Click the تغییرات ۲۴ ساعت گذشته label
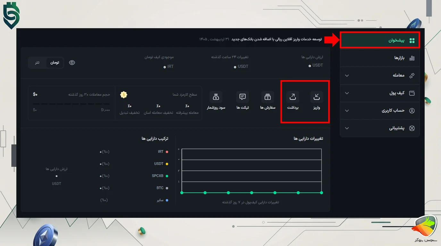This screenshot has height=246, width=441. click(229, 57)
